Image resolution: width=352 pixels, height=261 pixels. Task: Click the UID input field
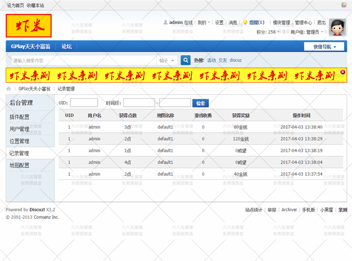pyautogui.click(x=84, y=103)
